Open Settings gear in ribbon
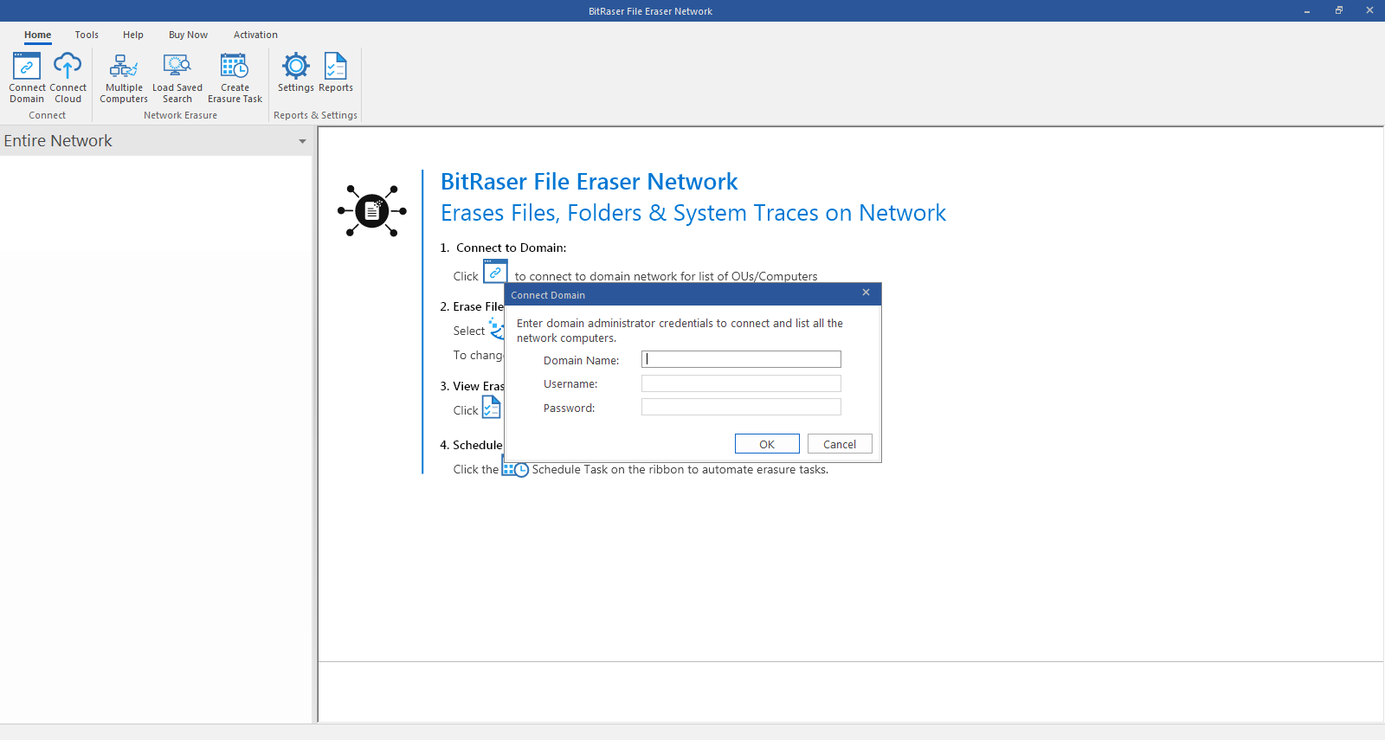 pyautogui.click(x=296, y=73)
